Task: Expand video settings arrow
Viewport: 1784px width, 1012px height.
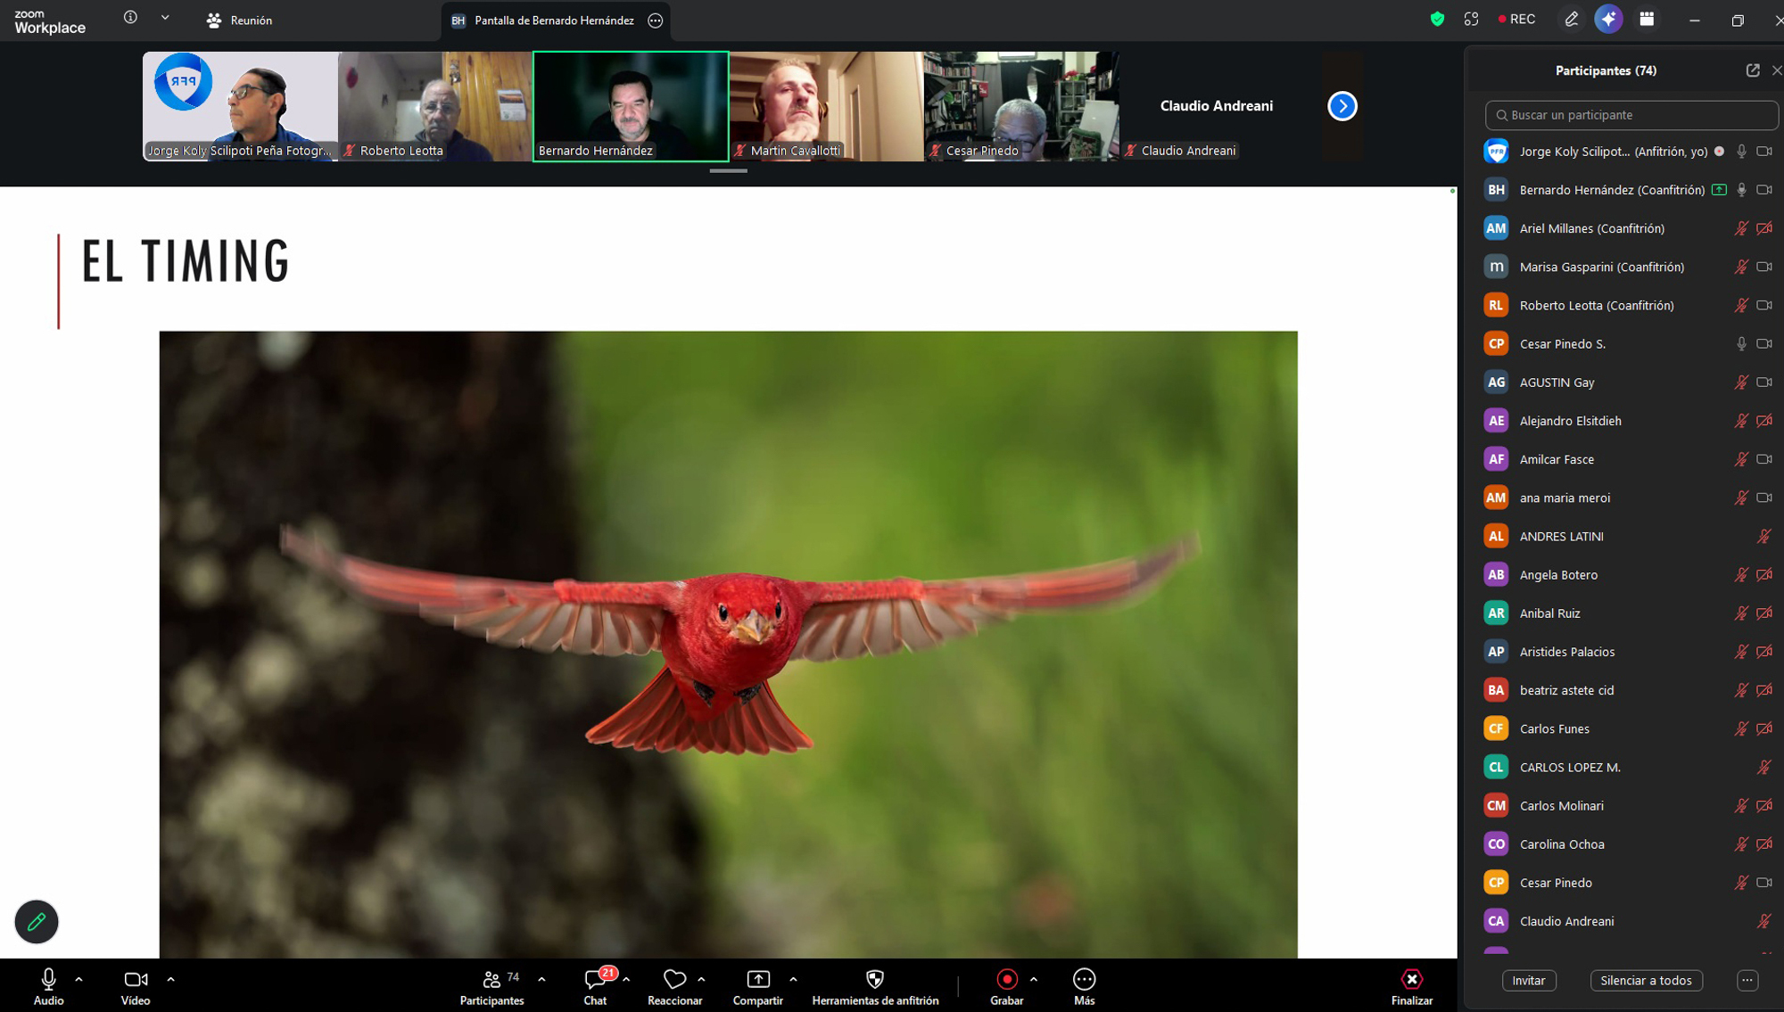Action: (x=171, y=979)
